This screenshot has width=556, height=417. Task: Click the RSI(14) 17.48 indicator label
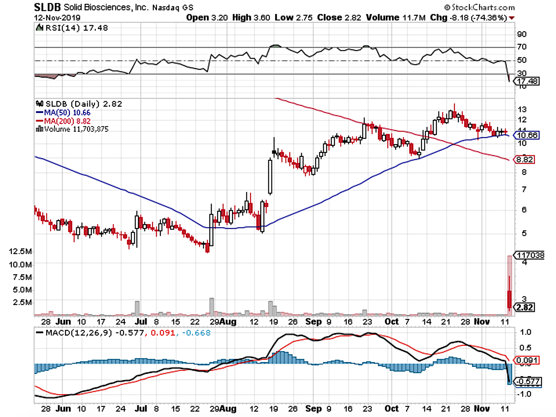pyautogui.click(x=76, y=28)
